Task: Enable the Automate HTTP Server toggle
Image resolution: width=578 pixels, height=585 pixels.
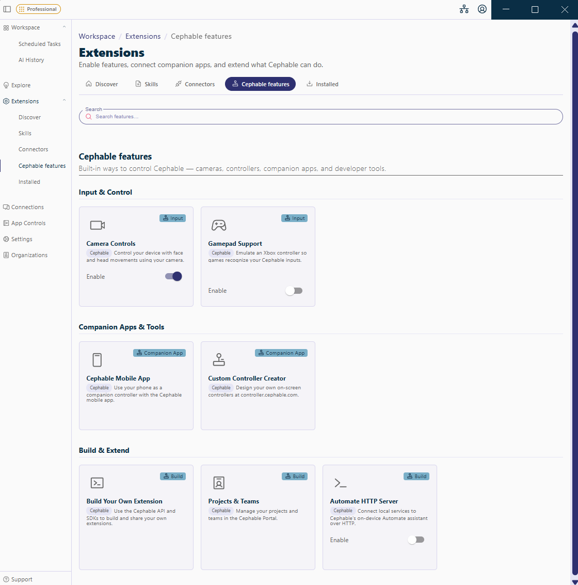Action: [416, 540]
